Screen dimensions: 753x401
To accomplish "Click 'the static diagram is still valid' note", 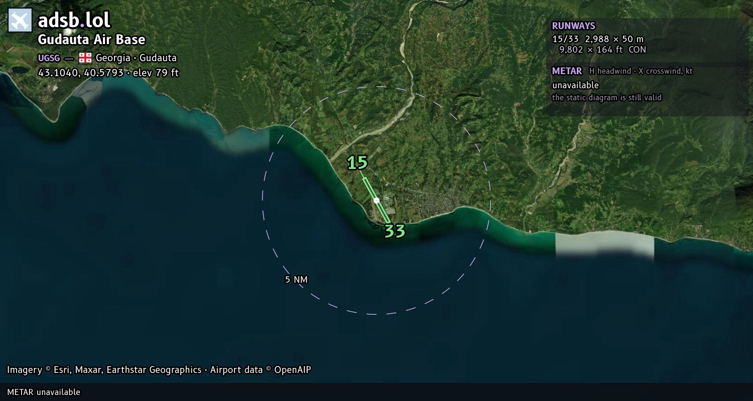I will [607, 98].
